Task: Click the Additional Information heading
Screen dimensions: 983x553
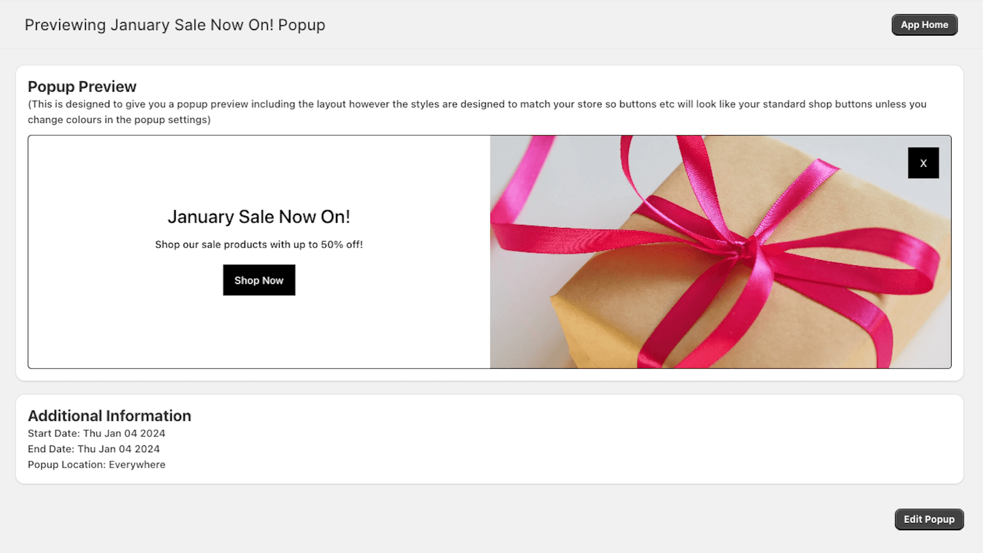Action: [109, 416]
